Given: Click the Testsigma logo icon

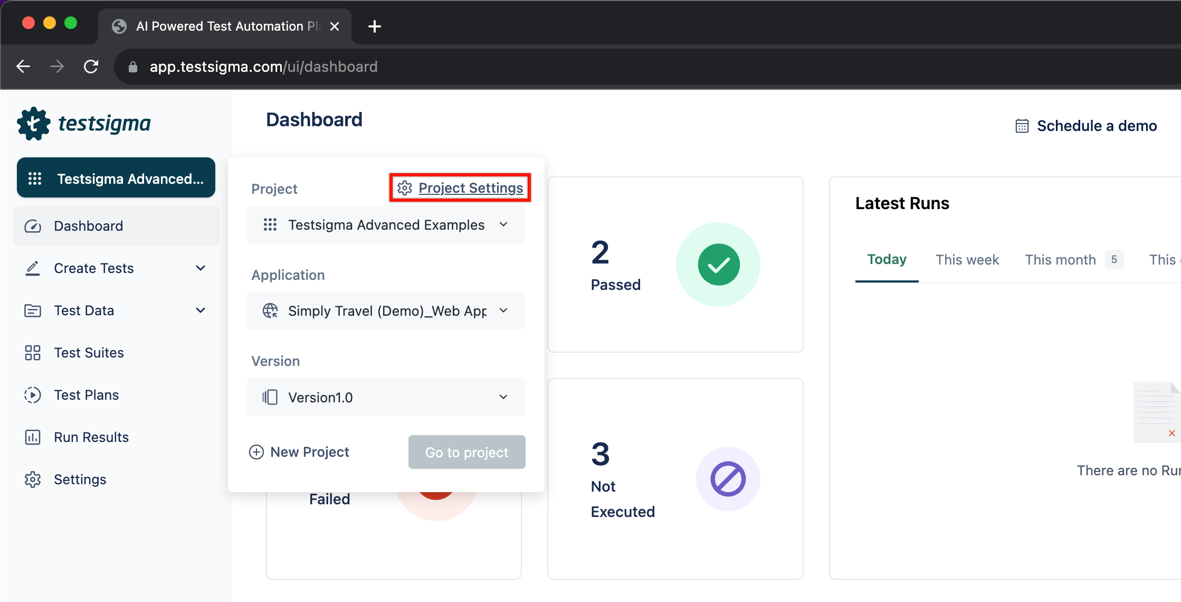Looking at the screenshot, I should pos(33,124).
